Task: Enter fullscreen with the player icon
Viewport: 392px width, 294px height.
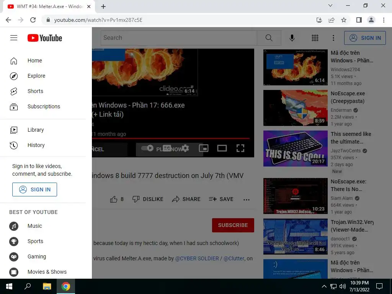Action: coord(240,148)
